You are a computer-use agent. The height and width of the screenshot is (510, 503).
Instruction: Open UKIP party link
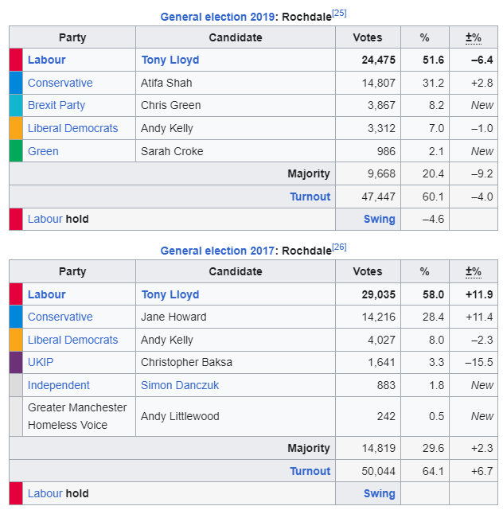pyautogui.click(x=41, y=362)
